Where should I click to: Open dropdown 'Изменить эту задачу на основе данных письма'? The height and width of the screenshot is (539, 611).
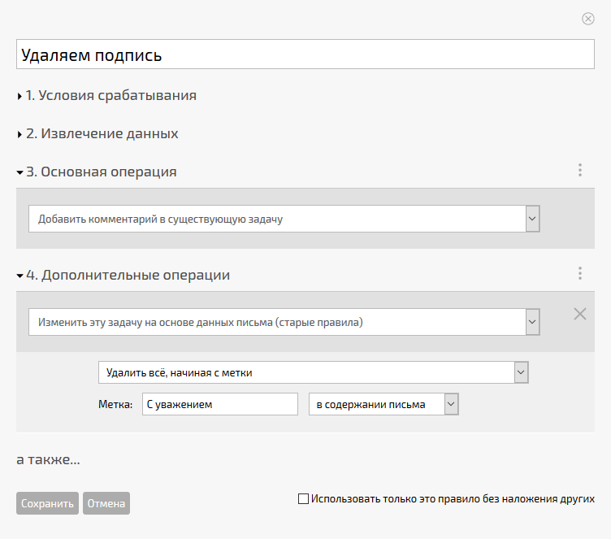pyautogui.click(x=284, y=322)
